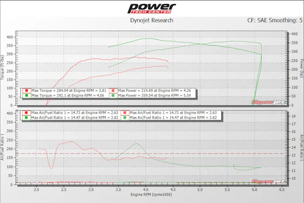
Task: Click the green Max Torque 392.1 legend marker
Action: point(27,95)
